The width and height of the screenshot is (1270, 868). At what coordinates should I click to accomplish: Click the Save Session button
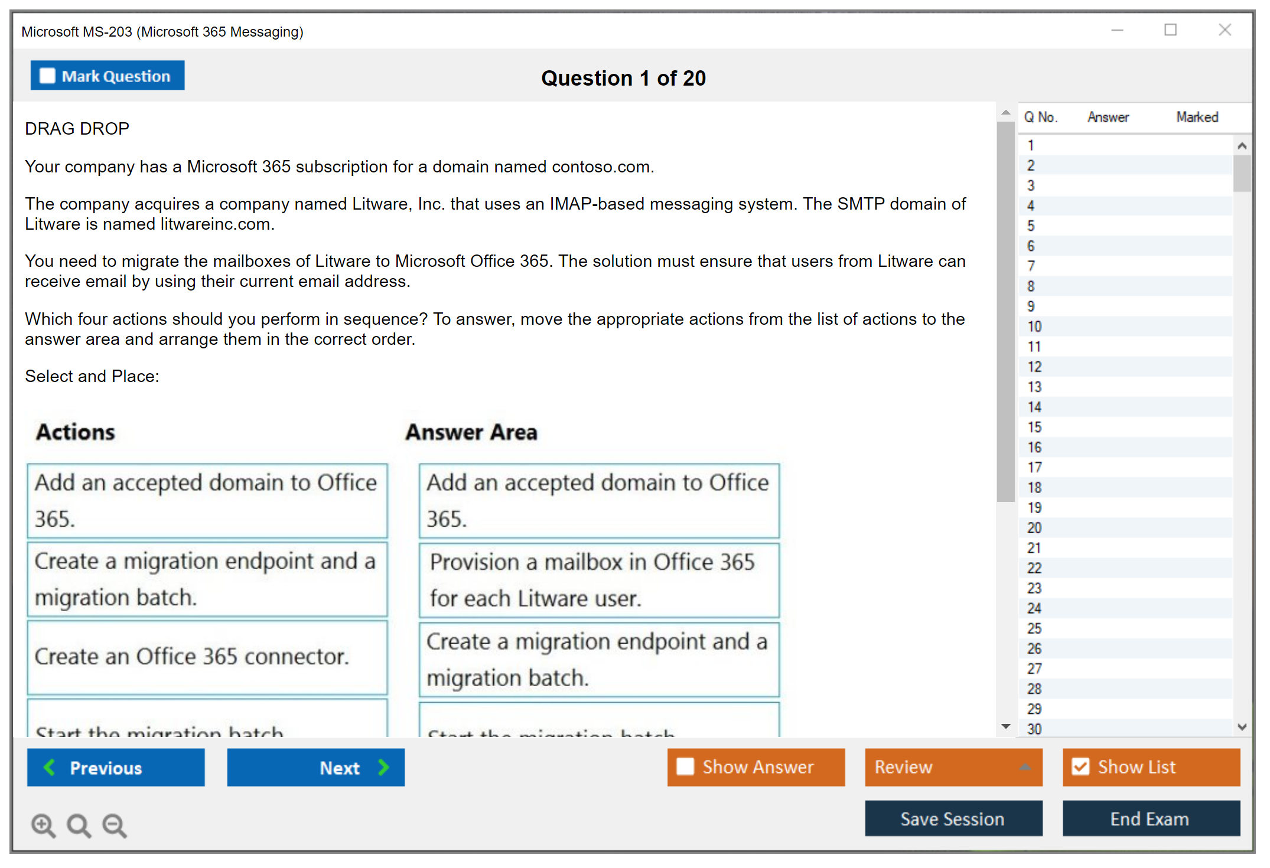pyautogui.click(x=953, y=818)
